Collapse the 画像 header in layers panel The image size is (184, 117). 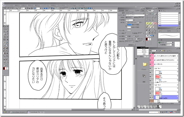point(150,53)
